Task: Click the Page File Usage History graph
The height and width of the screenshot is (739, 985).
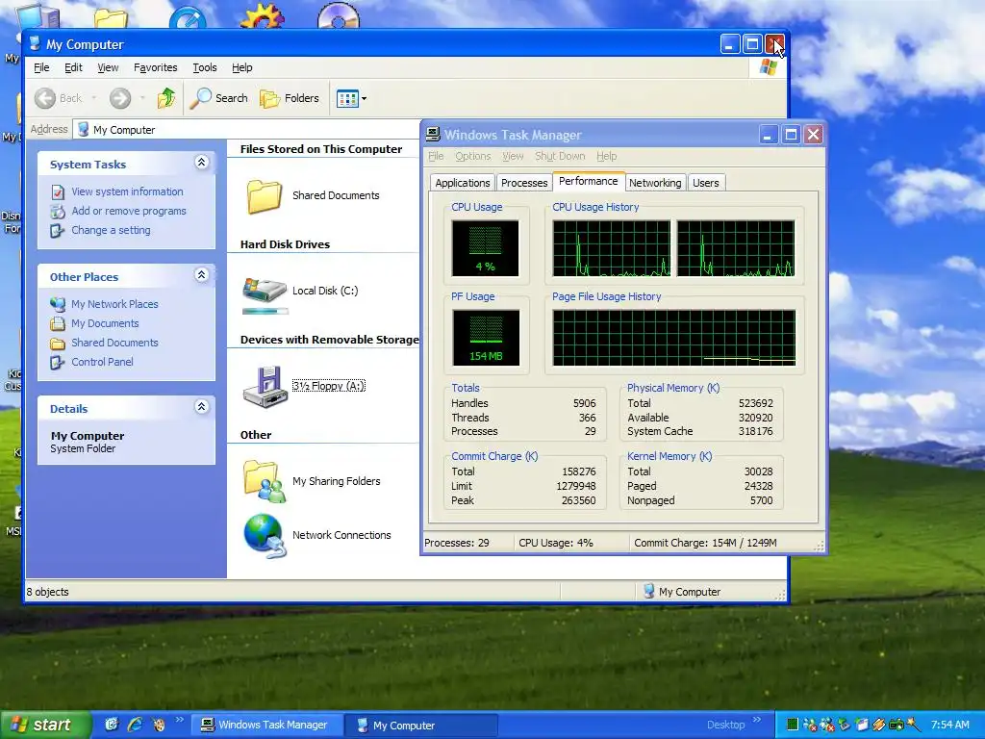Action: click(x=674, y=338)
